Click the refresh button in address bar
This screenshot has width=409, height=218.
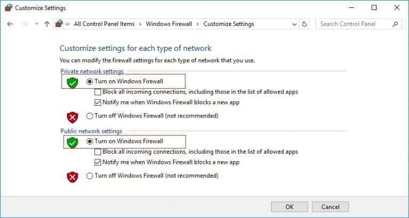click(305, 24)
